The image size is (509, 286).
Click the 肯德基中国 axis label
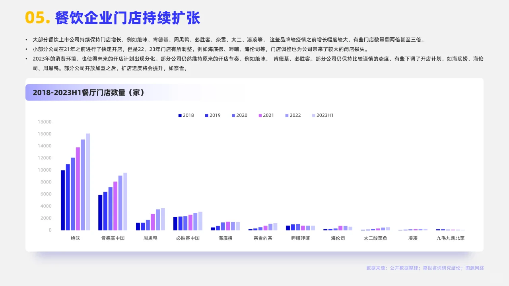click(x=113, y=238)
